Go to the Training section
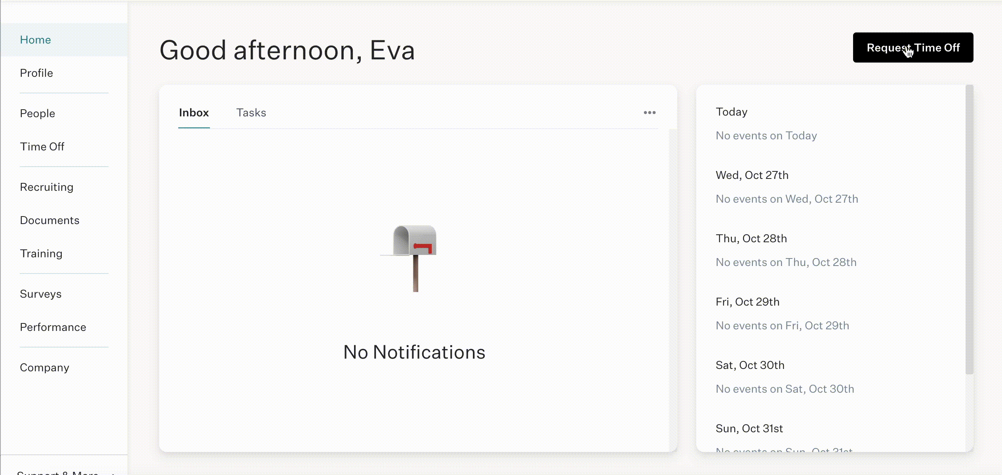 click(41, 254)
